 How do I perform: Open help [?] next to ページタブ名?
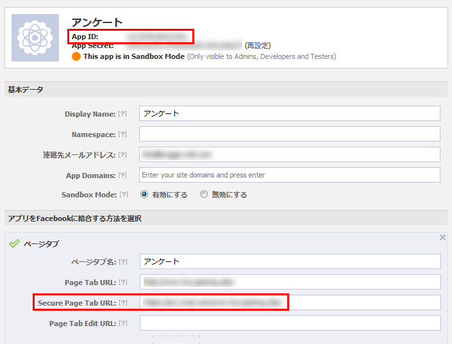coord(123,261)
